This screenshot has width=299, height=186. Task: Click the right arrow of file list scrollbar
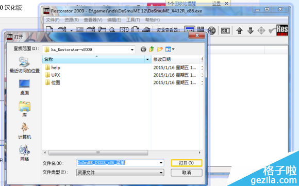pos(200,153)
